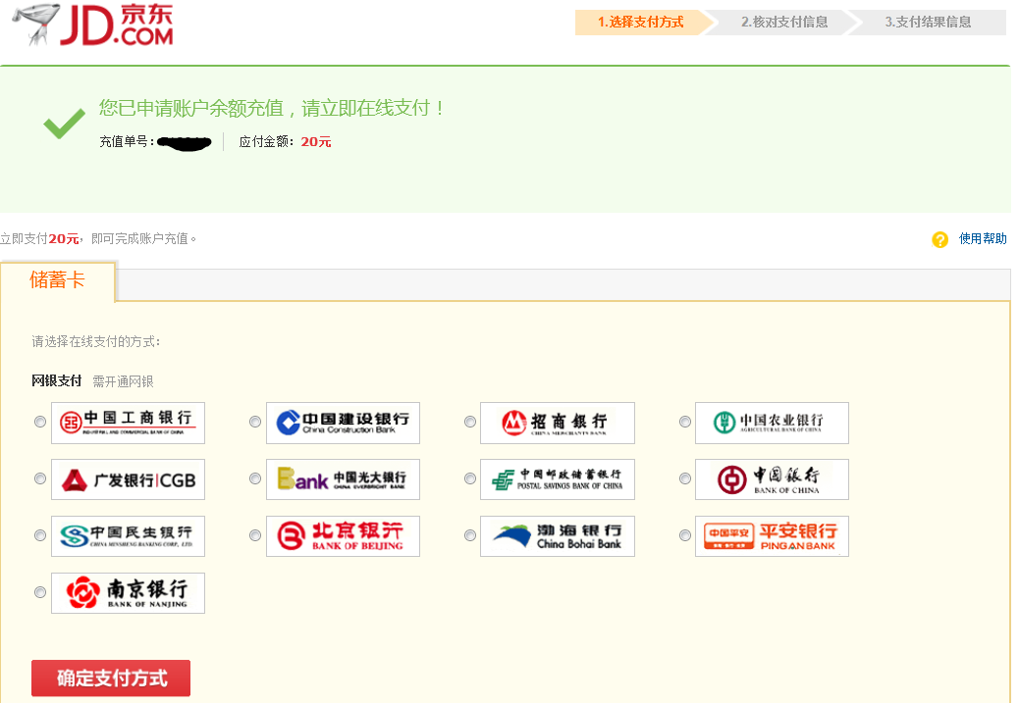Select radio button for 平安银行

[x=685, y=535]
